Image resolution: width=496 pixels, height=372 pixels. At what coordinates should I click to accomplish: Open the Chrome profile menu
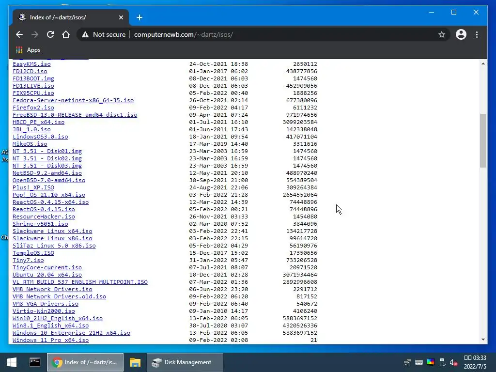tap(461, 34)
